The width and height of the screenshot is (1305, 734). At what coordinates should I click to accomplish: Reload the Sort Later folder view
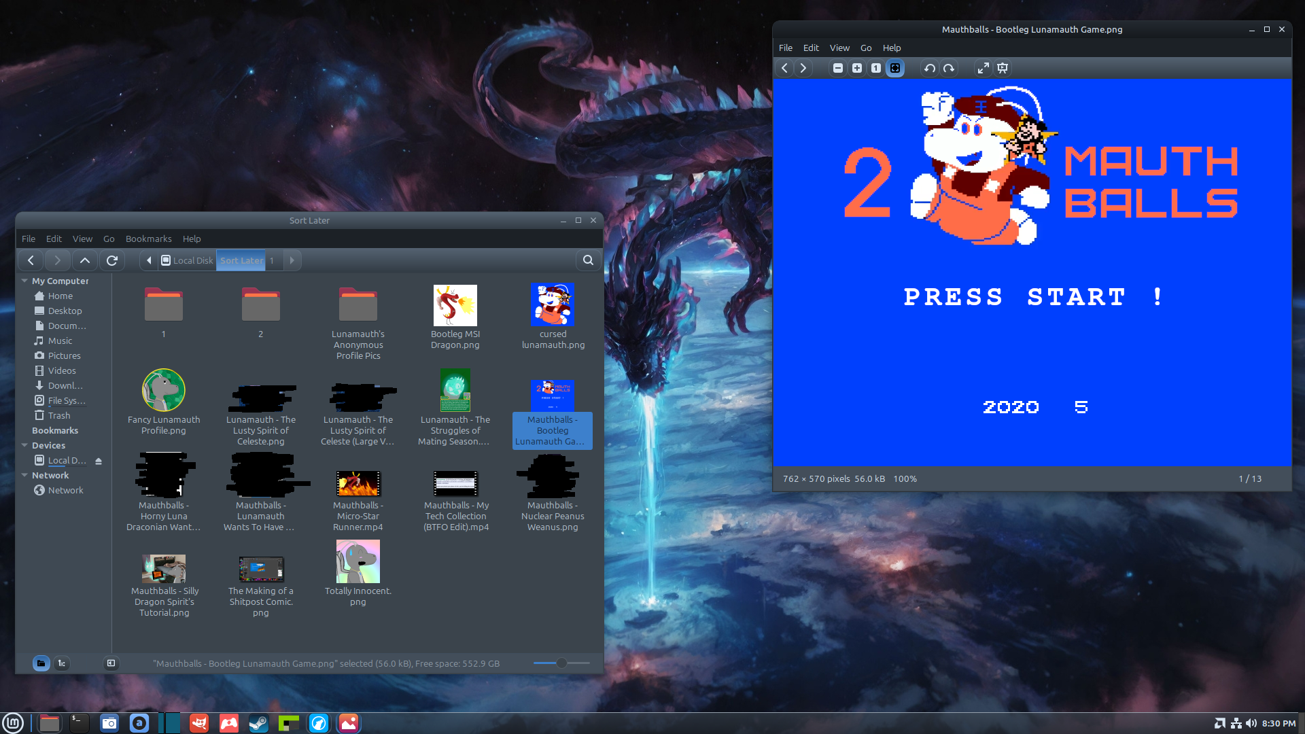[x=112, y=260]
